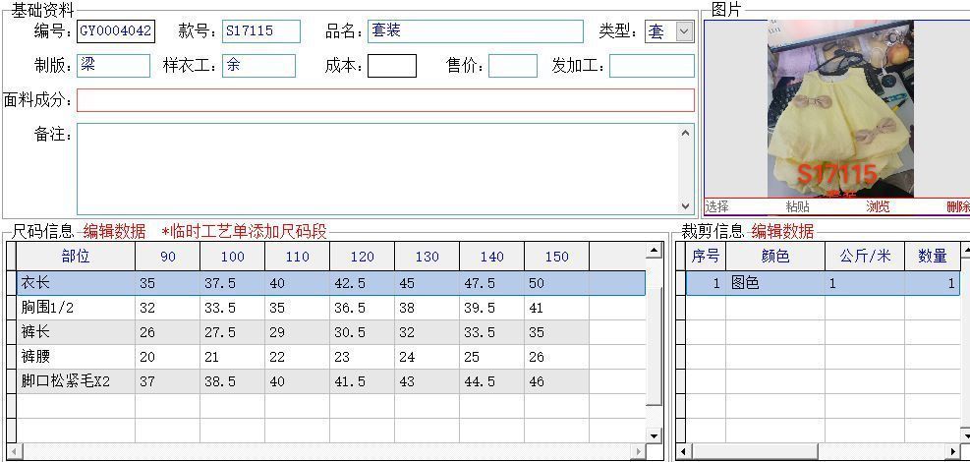Screen dimensions: 970x462
Task: Click the 100 size column header
Action: tap(233, 256)
